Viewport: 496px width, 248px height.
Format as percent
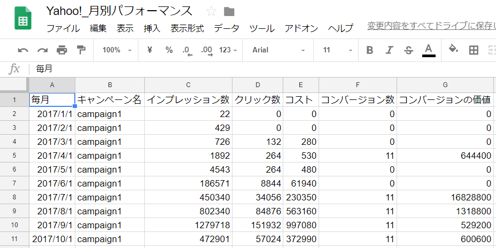point(169,50)
